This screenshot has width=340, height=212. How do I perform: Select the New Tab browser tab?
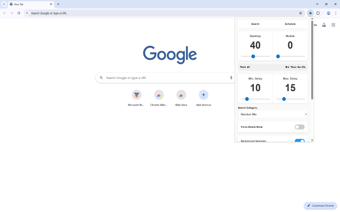point(31,4)
